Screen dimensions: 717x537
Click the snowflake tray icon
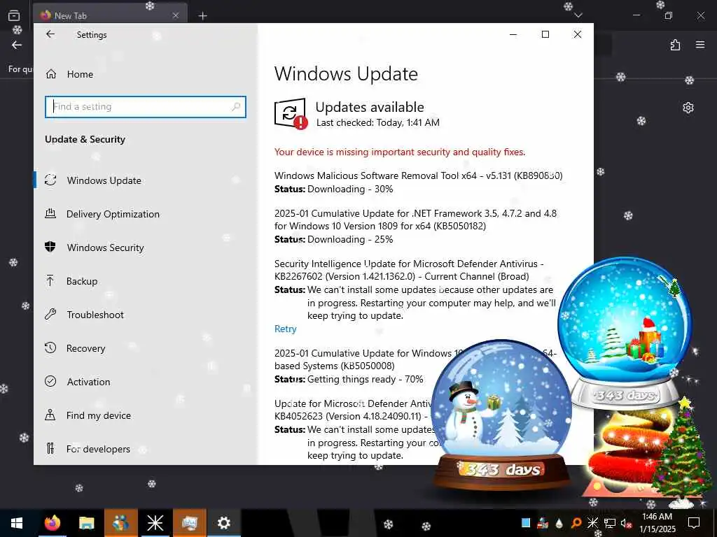pos(592,523)
